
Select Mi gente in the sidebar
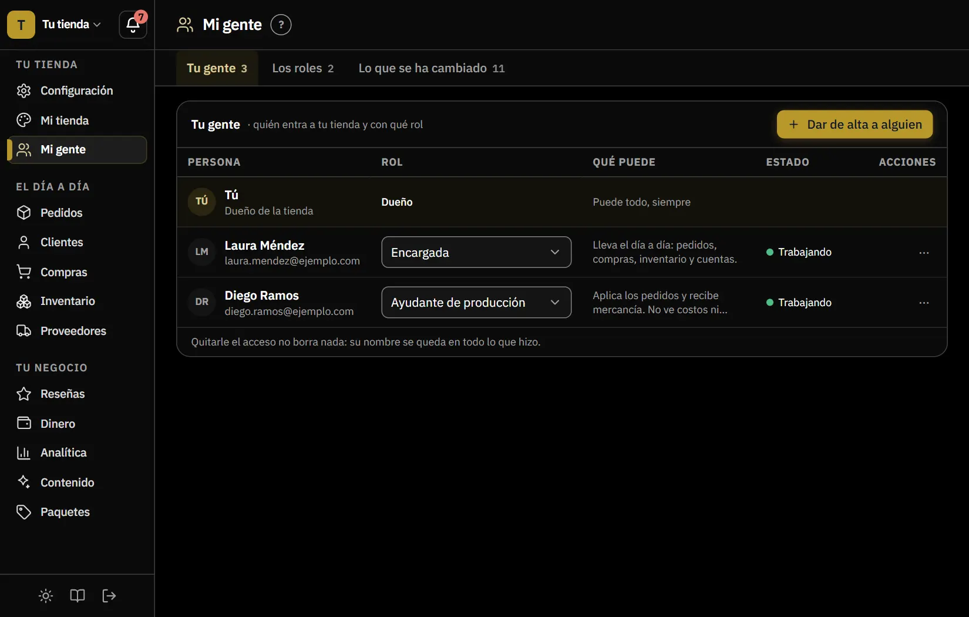(77, 150)
